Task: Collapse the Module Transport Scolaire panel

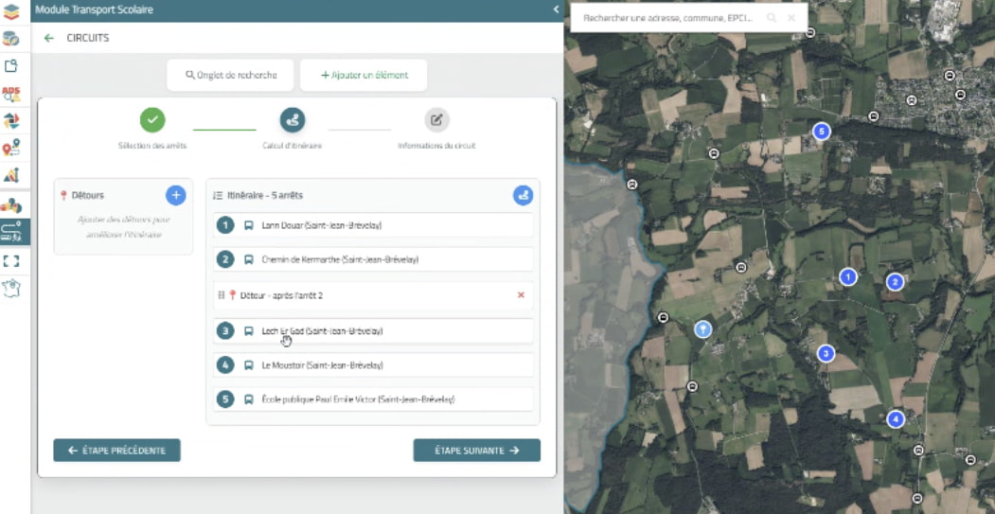Action: [x=556, y=9]
